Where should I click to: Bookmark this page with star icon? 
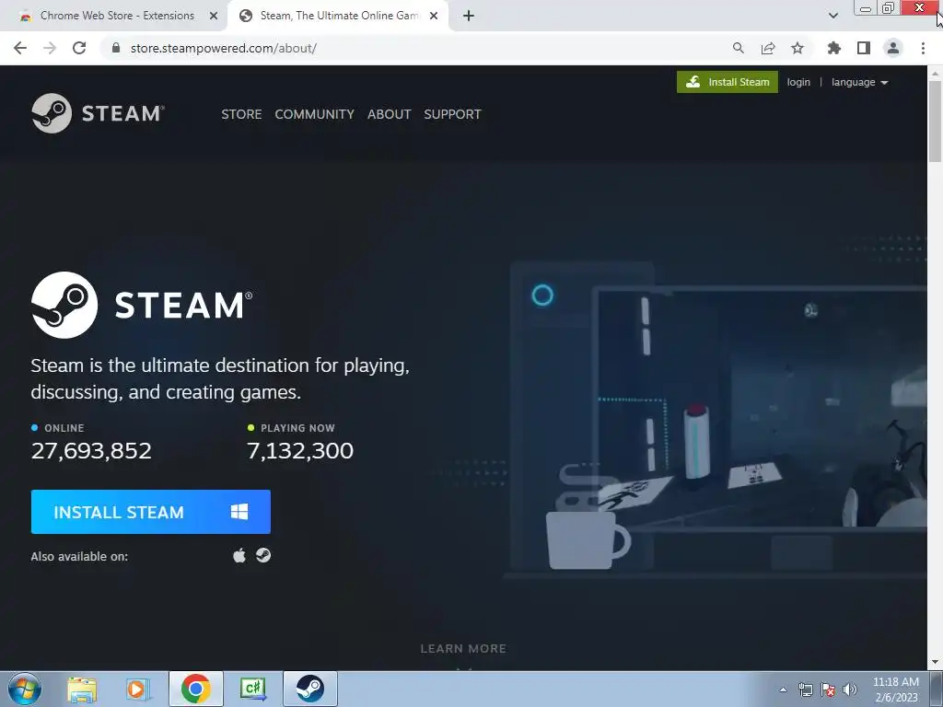click(x=797, y=48)
